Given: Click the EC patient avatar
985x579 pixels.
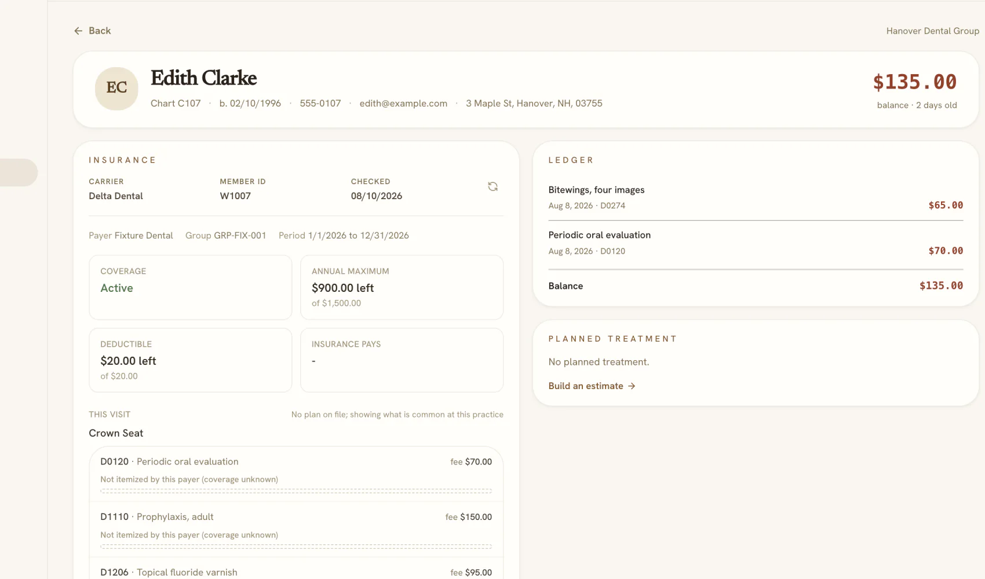Looking at the screenshot, I should pyautogui.click(x=116, y=89).
